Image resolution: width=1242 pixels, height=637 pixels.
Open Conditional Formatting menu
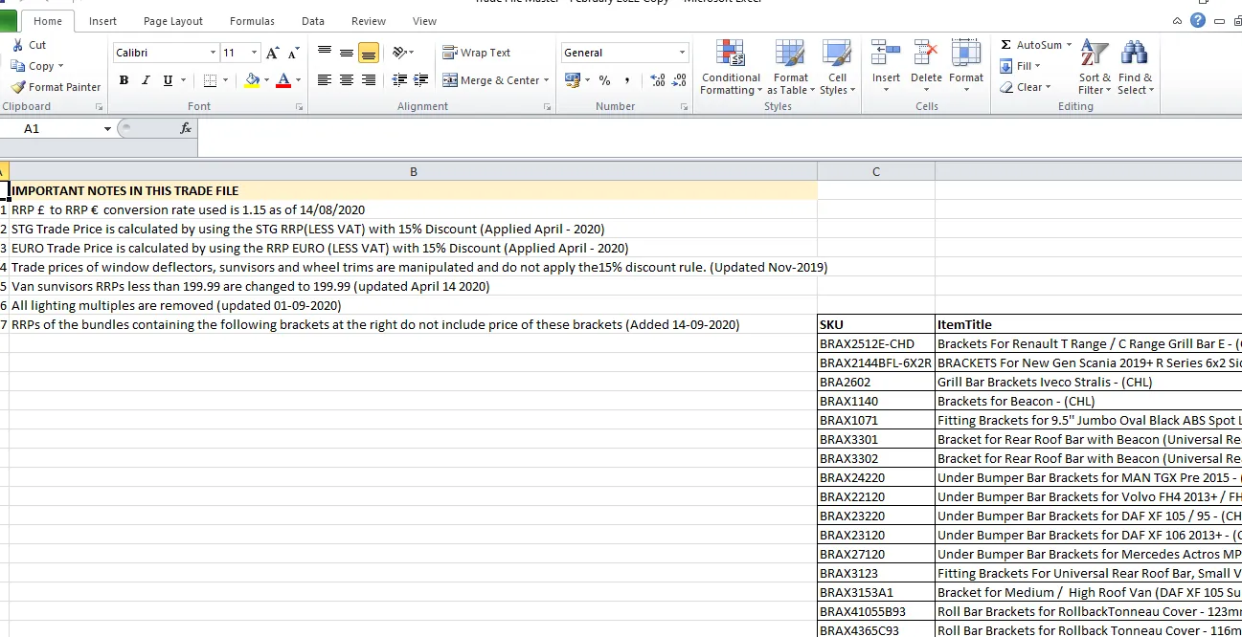point(731,67)
